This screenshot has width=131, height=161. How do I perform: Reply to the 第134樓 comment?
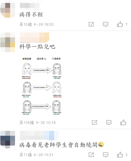coord(109,122)
